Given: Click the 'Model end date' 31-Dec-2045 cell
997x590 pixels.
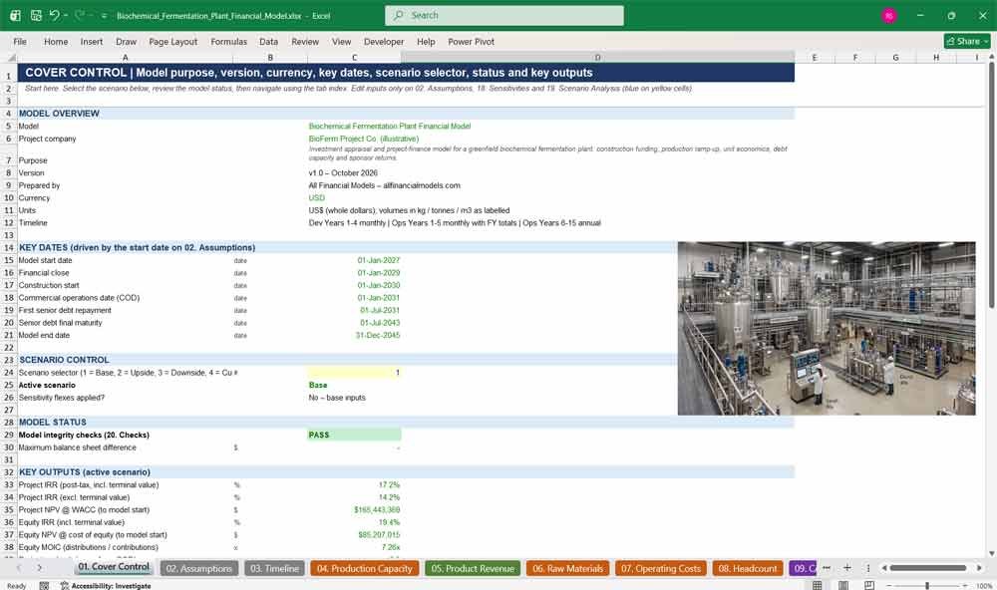Looking at the screenshot, I should [355, 335].
